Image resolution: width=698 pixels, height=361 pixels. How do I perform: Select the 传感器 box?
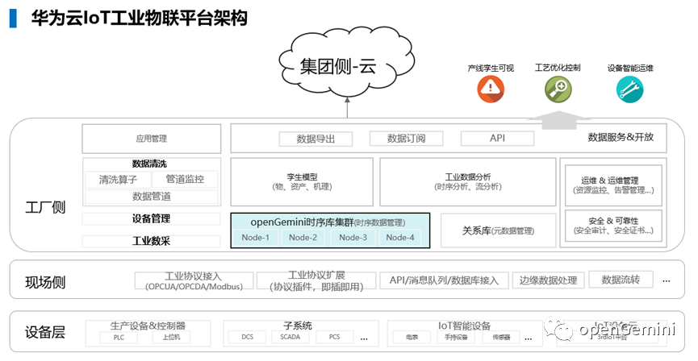501,338
